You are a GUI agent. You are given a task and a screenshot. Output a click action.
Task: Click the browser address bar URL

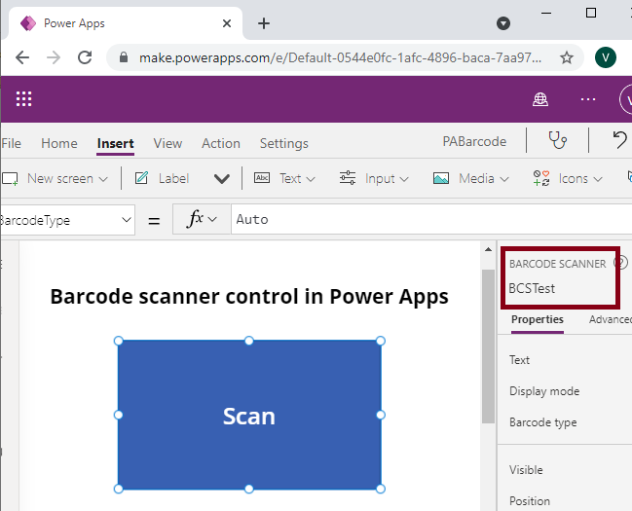[x=340, y=58]
